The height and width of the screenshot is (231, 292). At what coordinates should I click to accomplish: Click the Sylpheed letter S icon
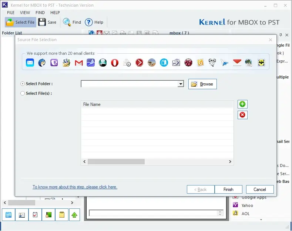pos(176,63)
